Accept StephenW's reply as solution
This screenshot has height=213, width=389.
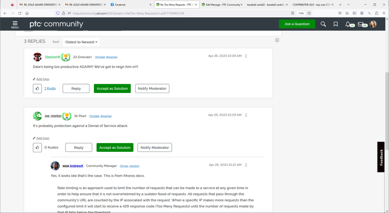click(112, 88)
